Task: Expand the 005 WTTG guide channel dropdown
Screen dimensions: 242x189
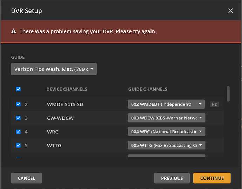Action: 166,145
